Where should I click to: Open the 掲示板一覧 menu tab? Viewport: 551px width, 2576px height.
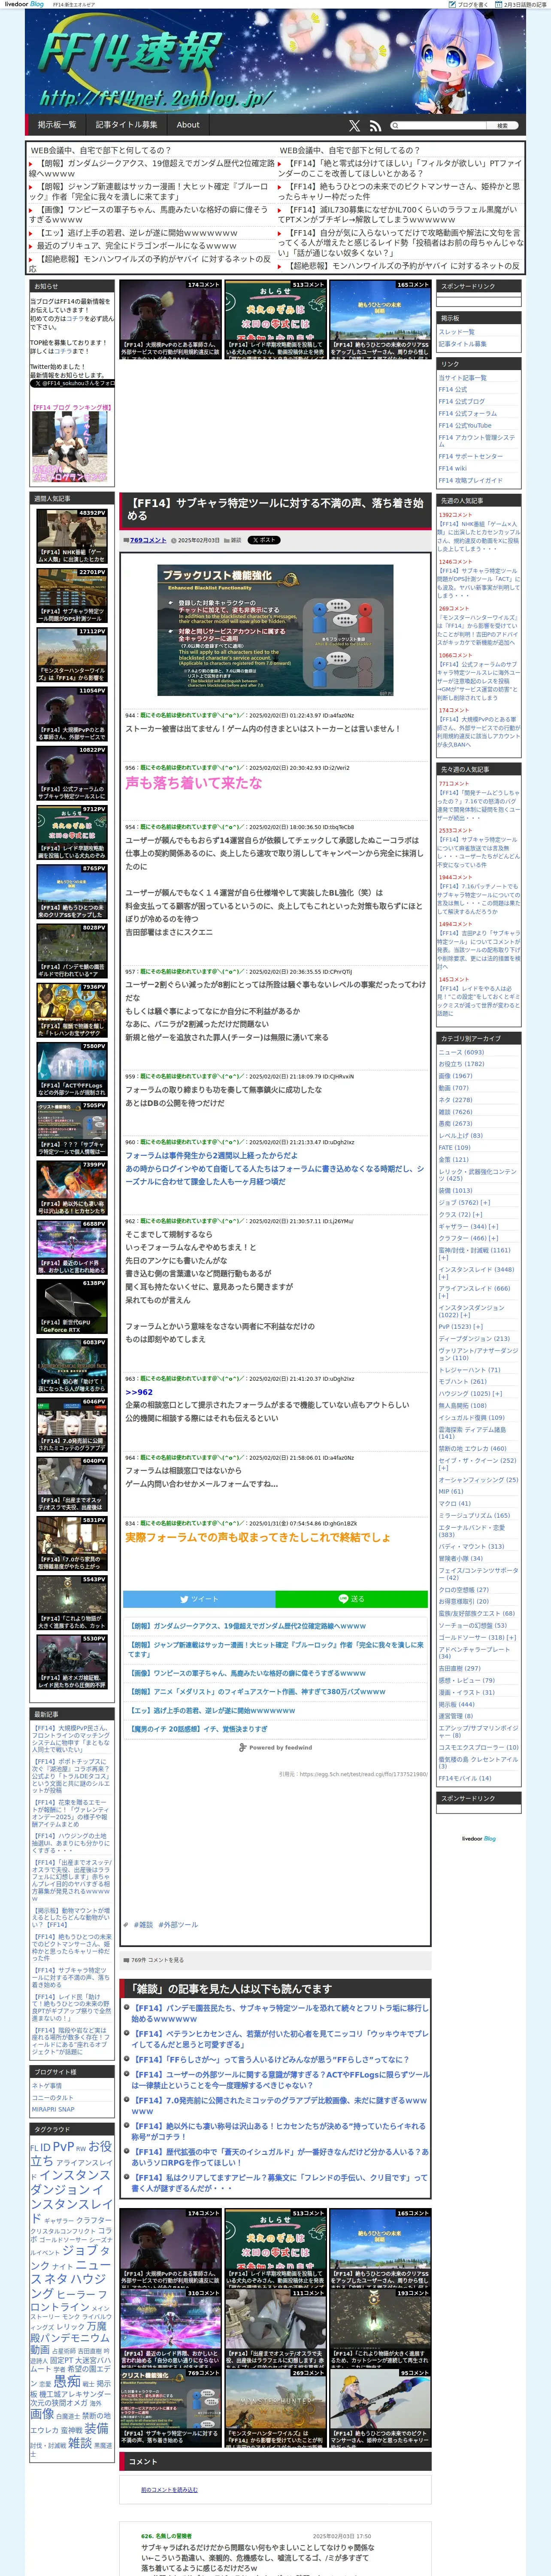click(57, 125)
